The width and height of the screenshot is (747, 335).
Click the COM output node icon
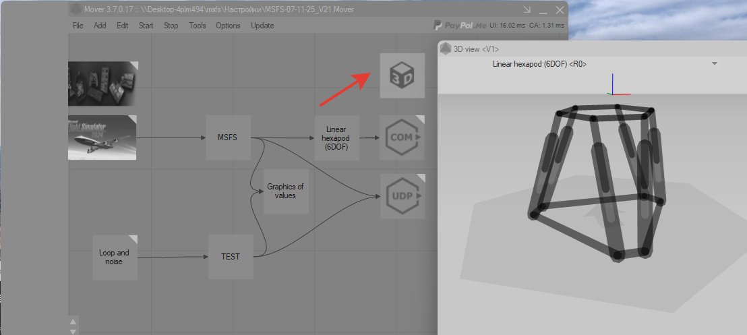(x=402, y=138)
